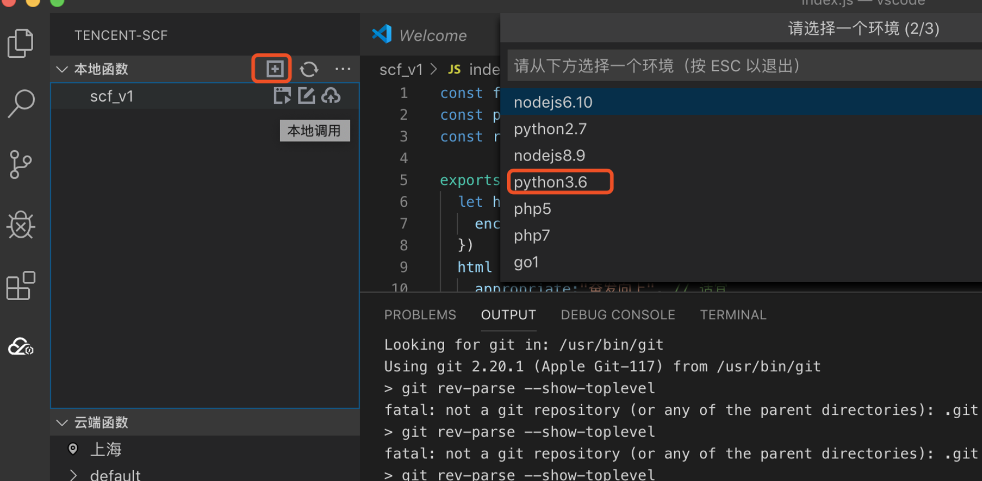Select the scf_v1 local function
Image resolution: width=982 pixels, height=481 pixels.
[x=205, y=96]
